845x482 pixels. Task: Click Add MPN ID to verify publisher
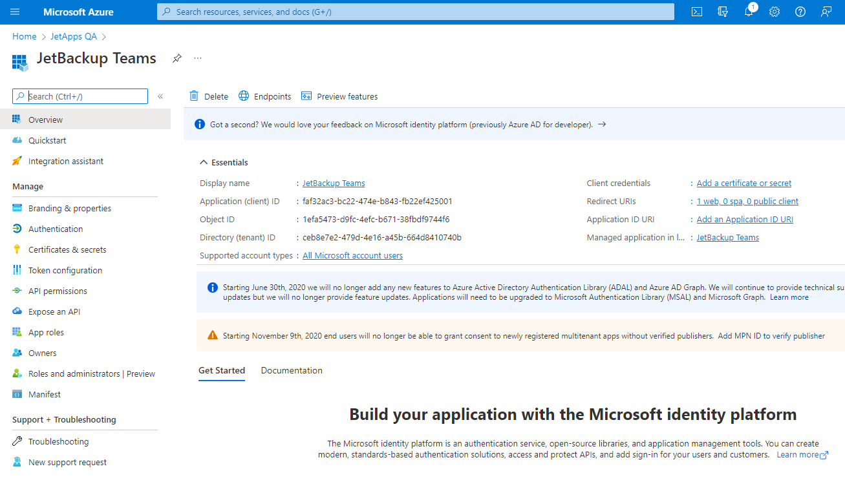click(x=771, y=335)
